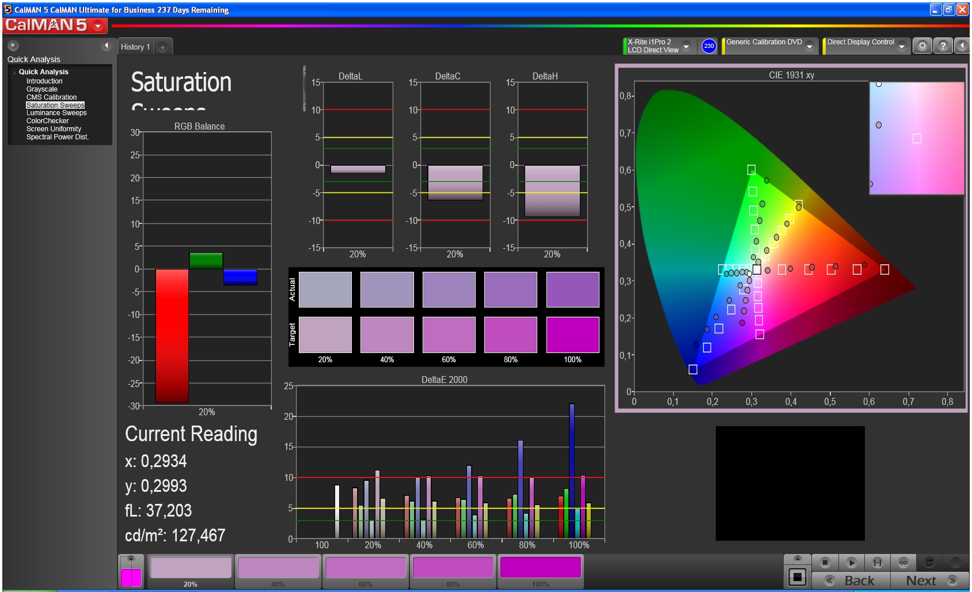Open settings with the gear icon

click(x=922, y=46)
